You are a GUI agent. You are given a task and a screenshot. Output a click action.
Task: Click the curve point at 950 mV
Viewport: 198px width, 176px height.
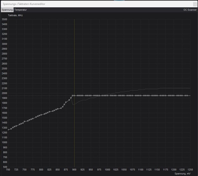coord(91,95)
